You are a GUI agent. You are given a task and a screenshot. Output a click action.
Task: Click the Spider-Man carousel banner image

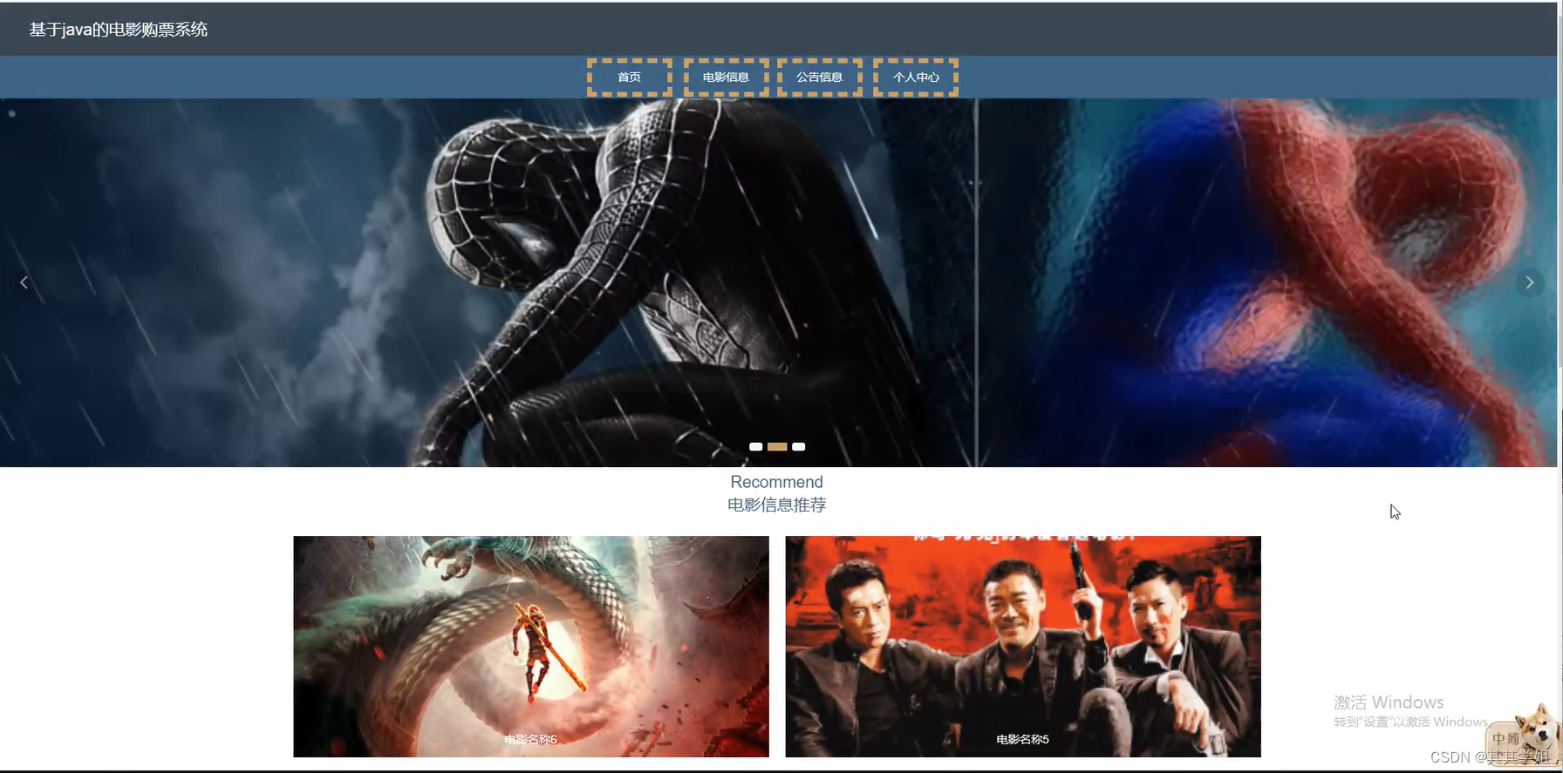coord(778,282)
